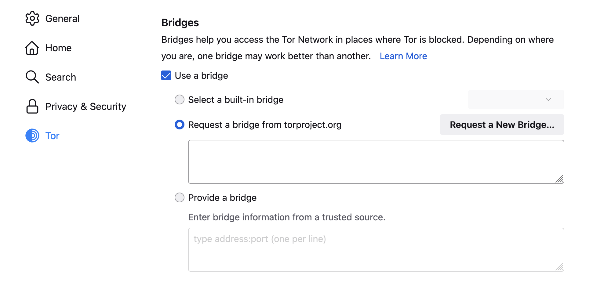Viewport: 593px width, 293px height.
Task: Uncheck the Use a bridge checkbox
Action: point(166,76)
